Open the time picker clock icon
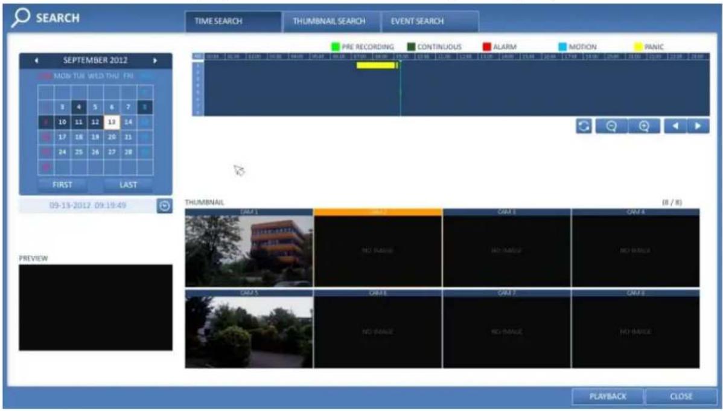Image resolution: width=723 pixels, height=411 pixels. (x=165, y=206)
